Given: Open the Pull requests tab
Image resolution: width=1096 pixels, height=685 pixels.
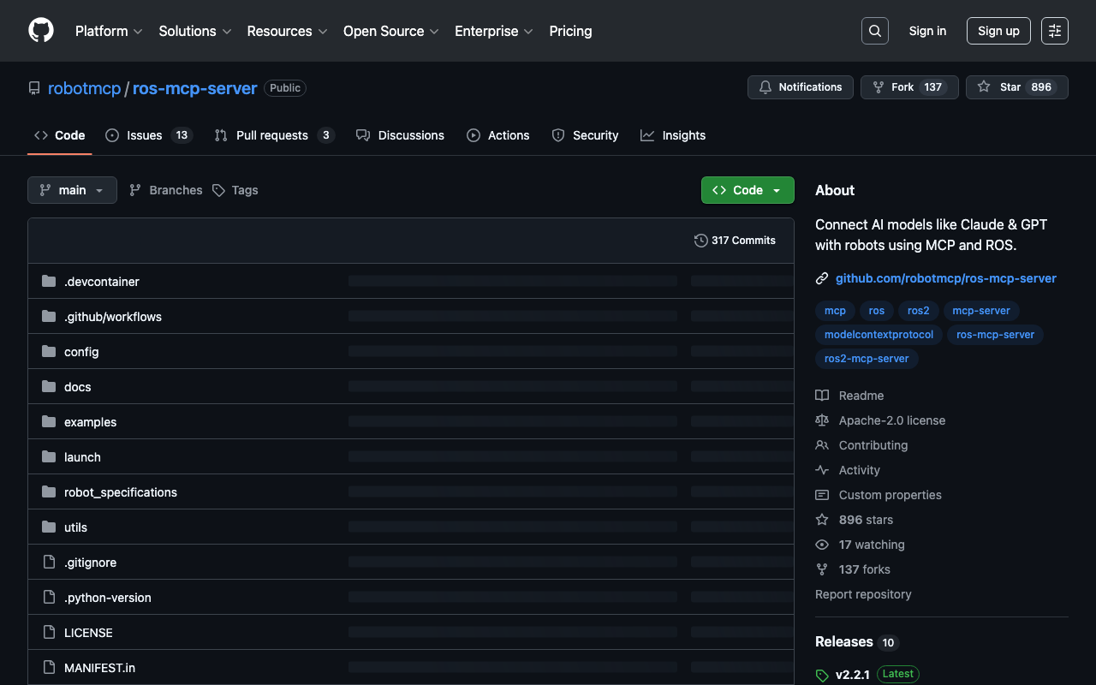Looking at the screenshot, I should [x=273, y=135].
